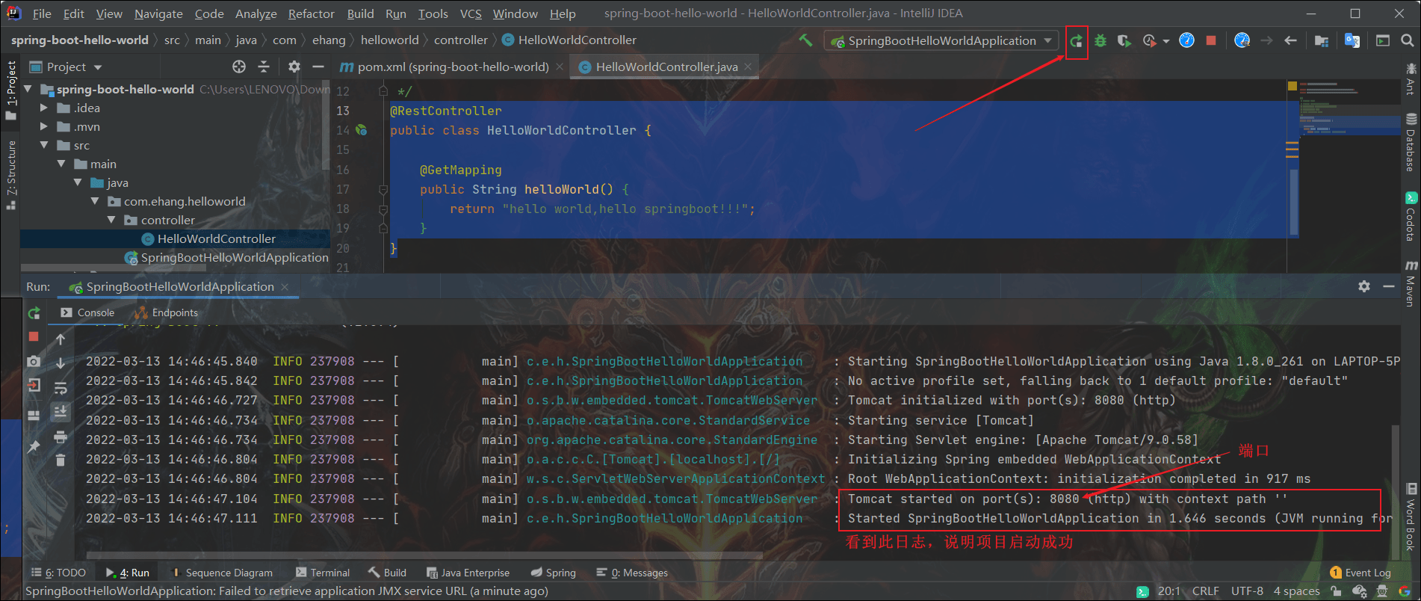The width and height of the screenshot is (1421, 601).
Task: Open the Messages tool window
Action: click(x=633, y=573)
